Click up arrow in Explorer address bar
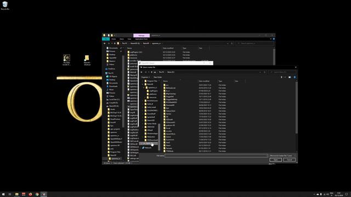The width and height of the screenshot is (351, 197). click(x=115, y=43)
